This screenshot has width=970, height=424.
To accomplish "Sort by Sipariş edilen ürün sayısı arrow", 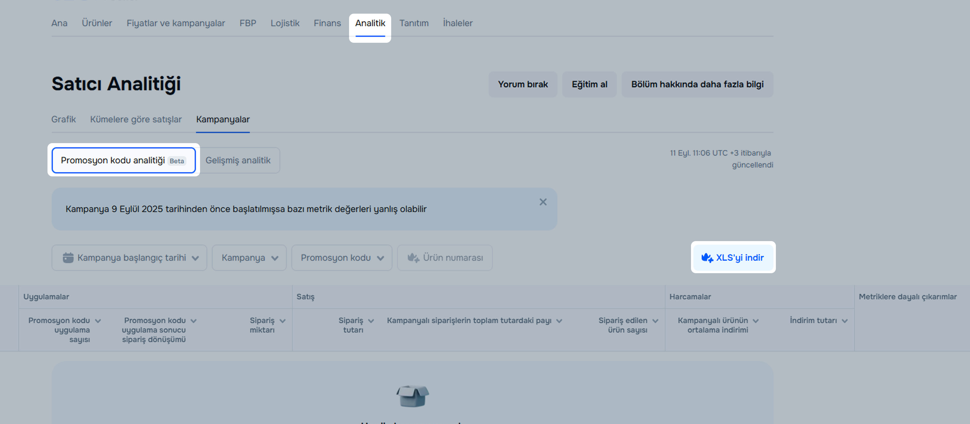I will pos(655,321).
